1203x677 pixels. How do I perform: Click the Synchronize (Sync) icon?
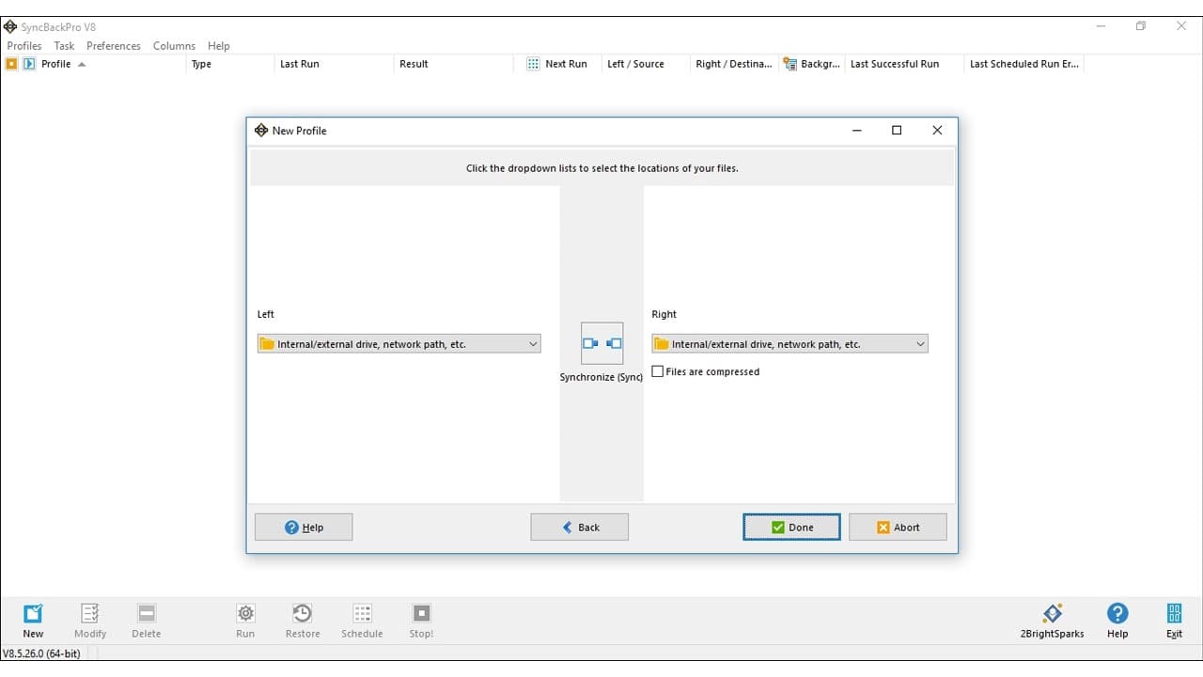[x=601, y=343]
